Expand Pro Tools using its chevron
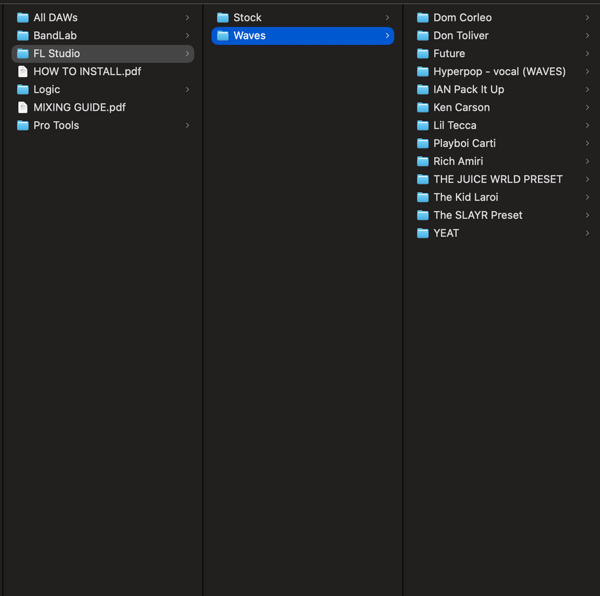600x596 pixels. pyautogui.click(x=187, y=125)
